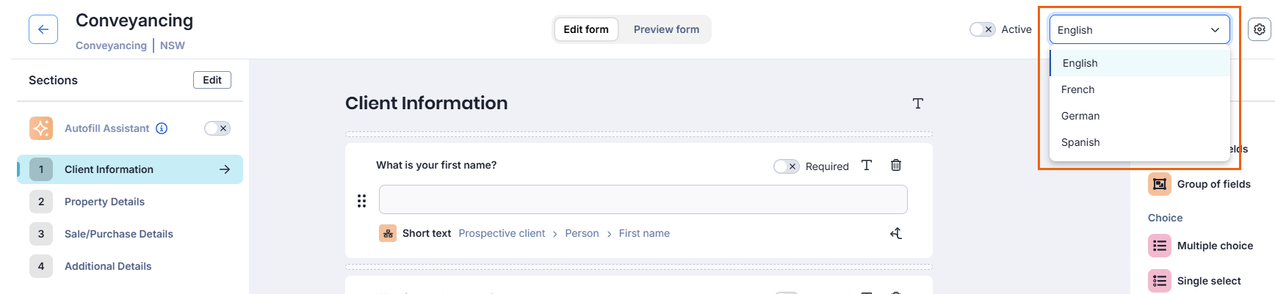Click the text format icon beside Required
Image resolution: width=1275 pixels, height=294 pixels.
(867, 165)
